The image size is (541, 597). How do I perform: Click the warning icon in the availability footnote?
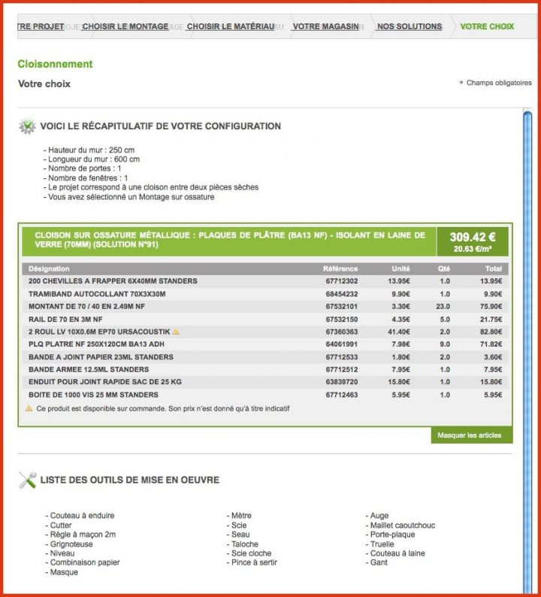click(29, 409)
